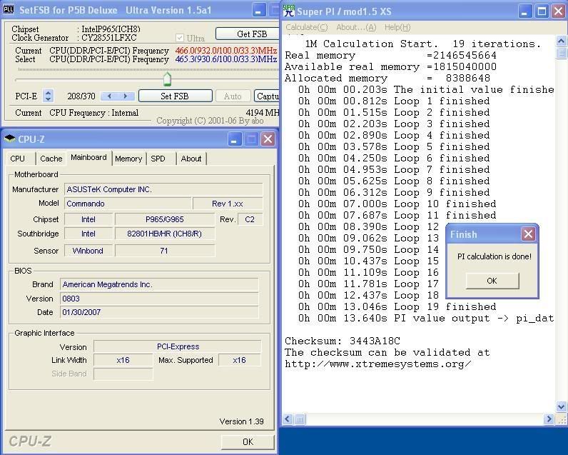Open the Help menu in Super PI
The image size is (568, 455).
pyautogui.click(x=397, y=27)
